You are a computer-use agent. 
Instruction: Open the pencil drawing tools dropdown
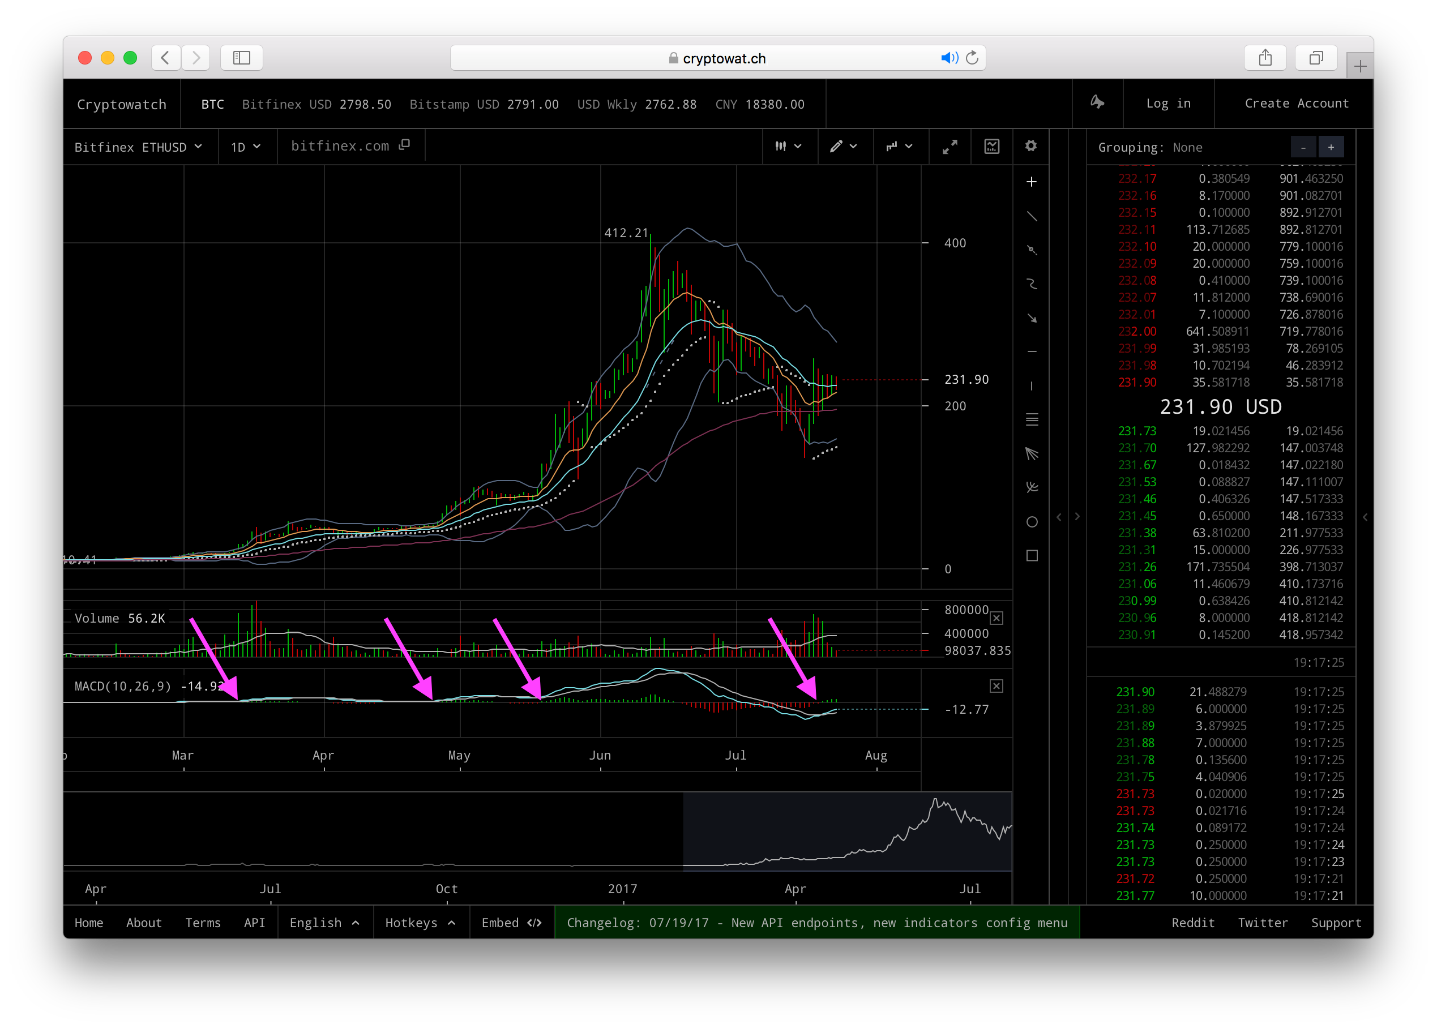pyautogui.click(x=845, y=146)
